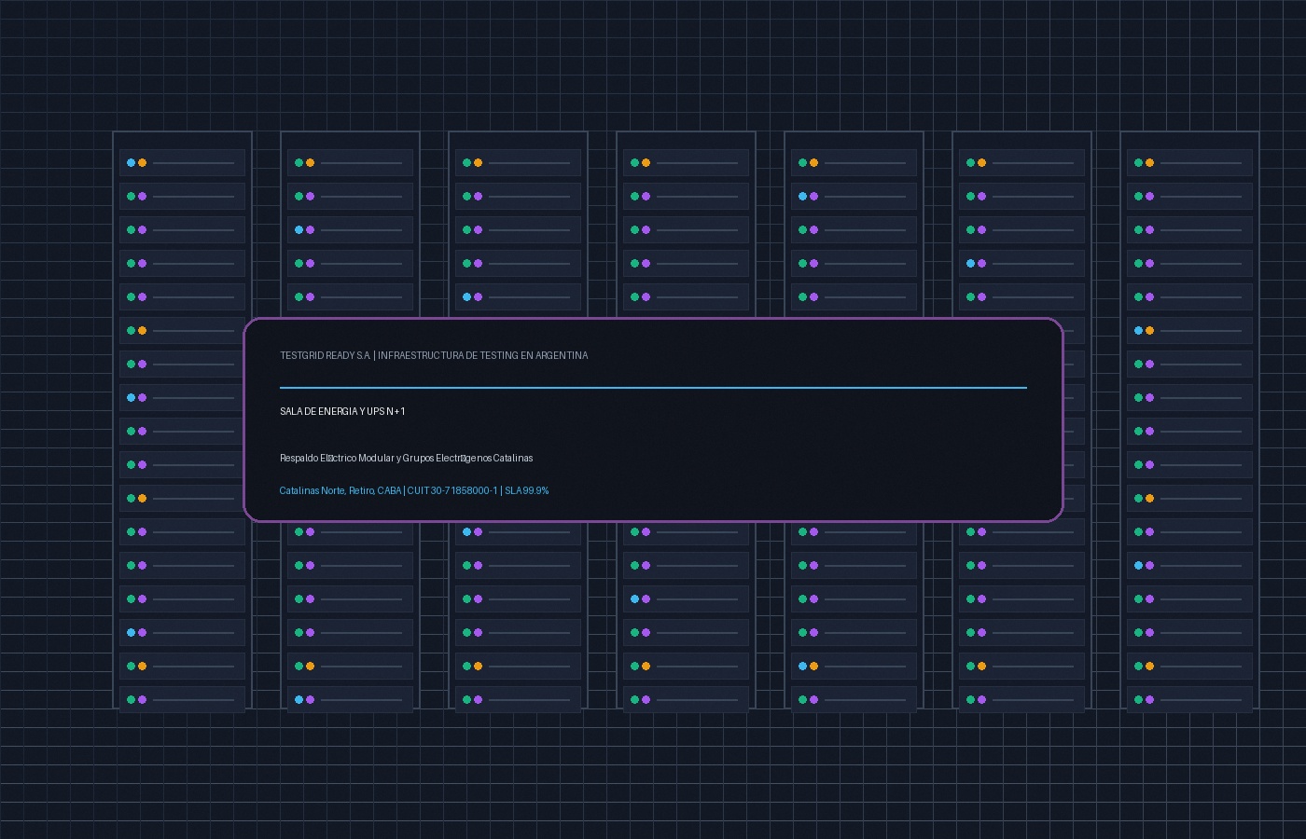1306x839 pixels.
Task: Click the 'TESTGRID READY S.A.' company name
Action: pyautogui.click(x=326, y=355)
